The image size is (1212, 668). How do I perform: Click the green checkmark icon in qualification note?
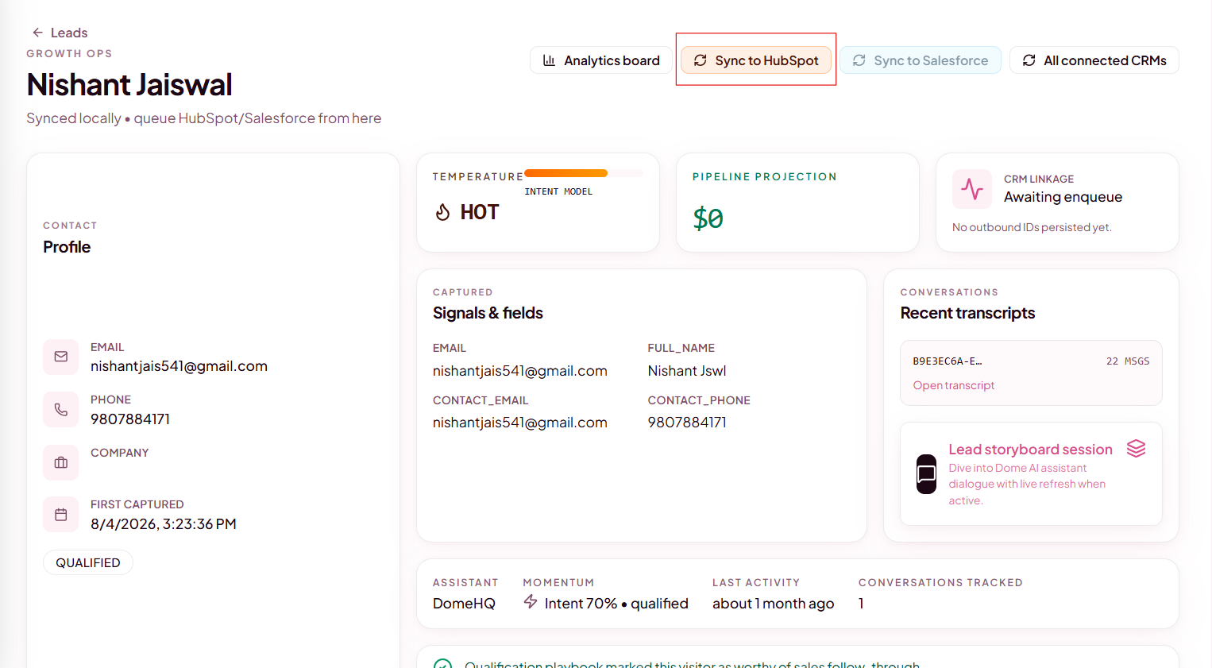tap(442, 665)
